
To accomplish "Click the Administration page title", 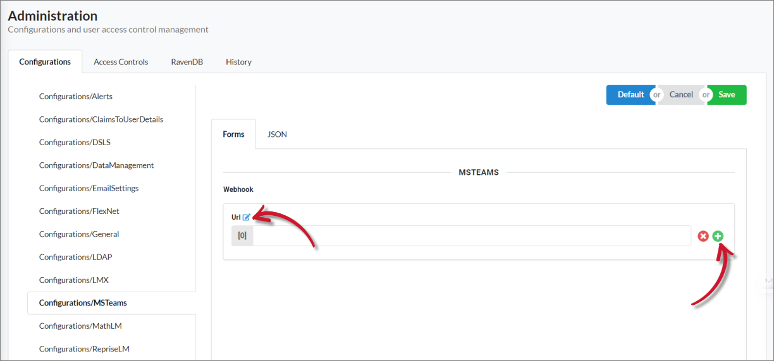I will (52, 16).
